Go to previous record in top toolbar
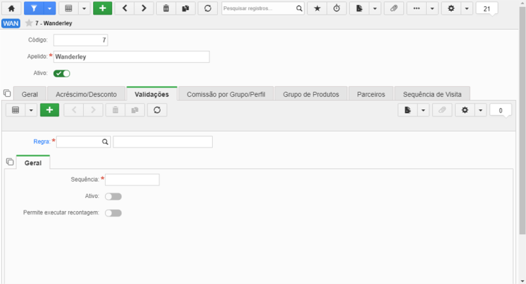Screen dimensions: 526x284 [125, 9]
